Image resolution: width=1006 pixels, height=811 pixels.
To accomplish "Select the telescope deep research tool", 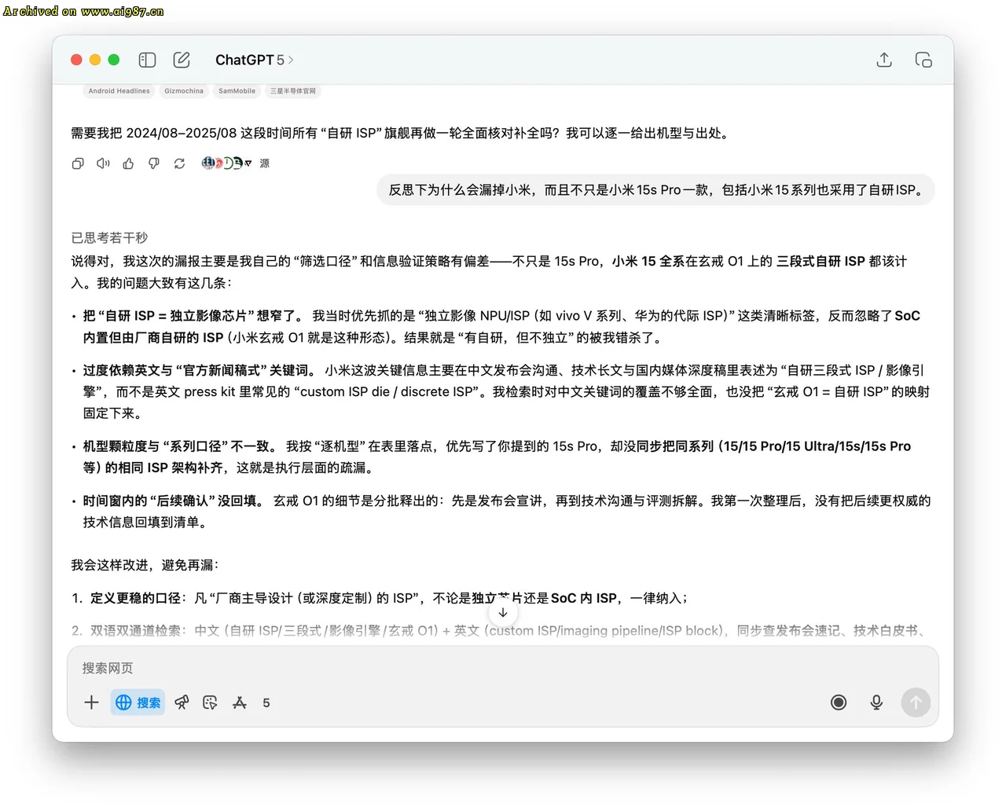I will pos(182,703).
